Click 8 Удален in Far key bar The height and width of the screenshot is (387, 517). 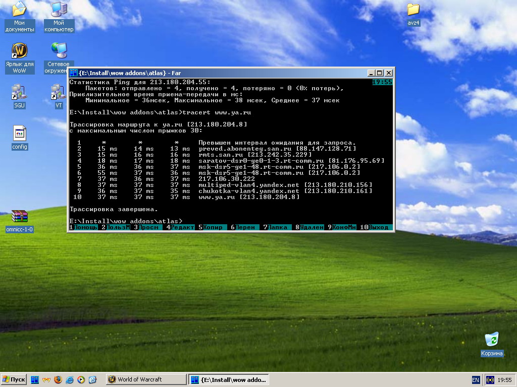(309, 227)
